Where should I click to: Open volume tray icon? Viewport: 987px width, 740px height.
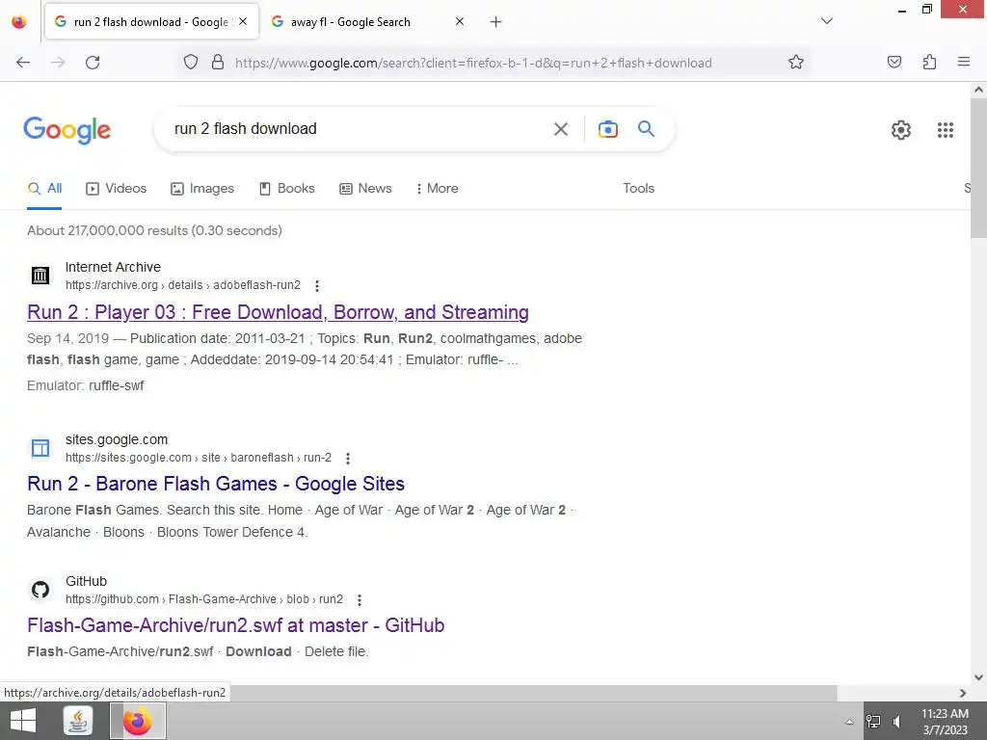point(897,721)
